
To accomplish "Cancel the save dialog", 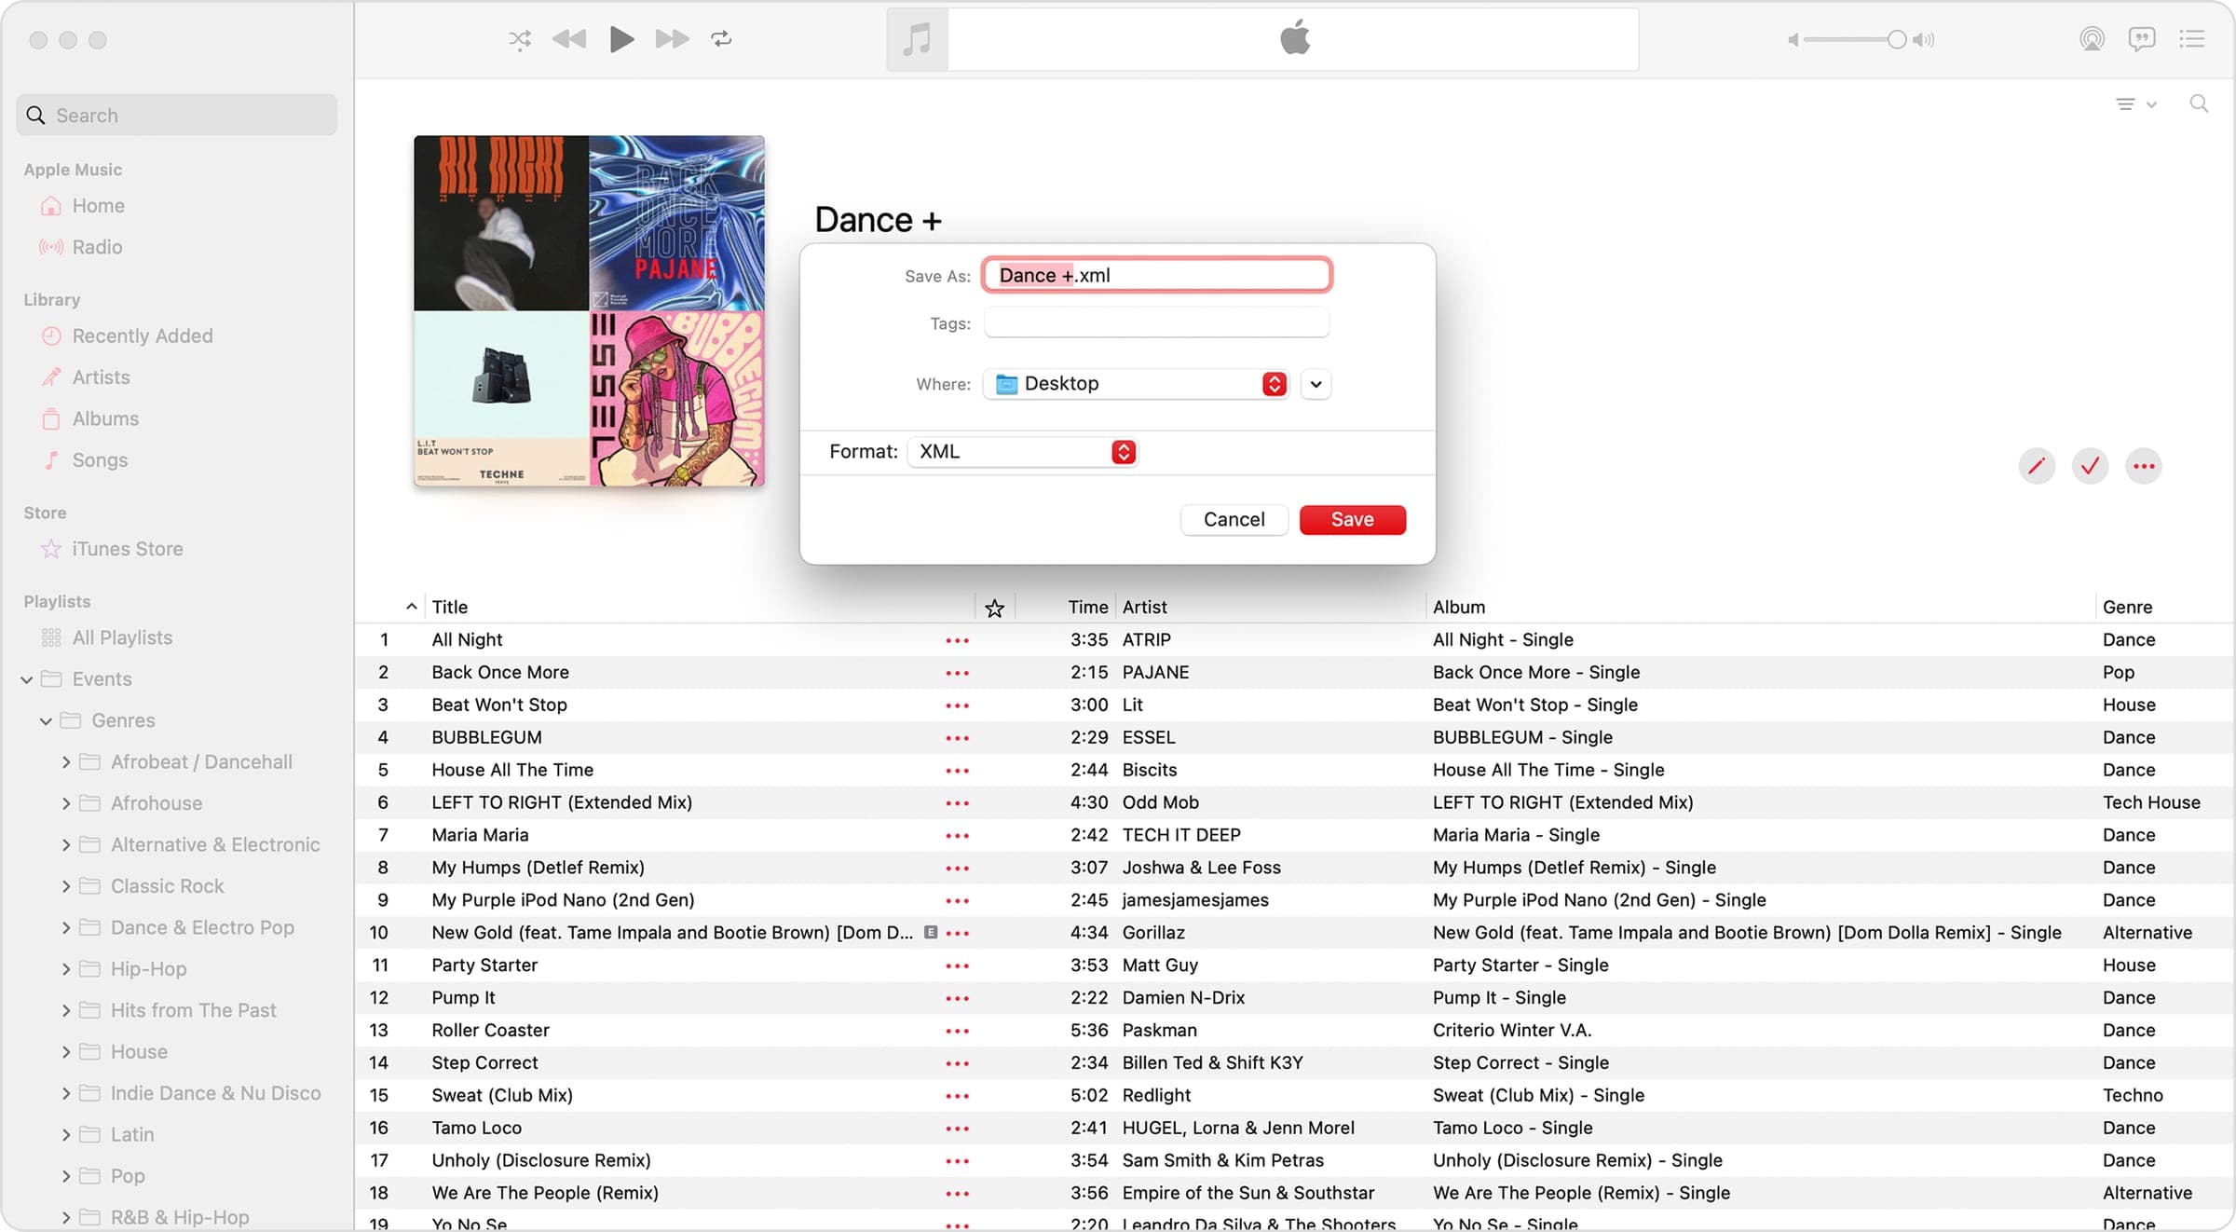I will (1234, 520).
